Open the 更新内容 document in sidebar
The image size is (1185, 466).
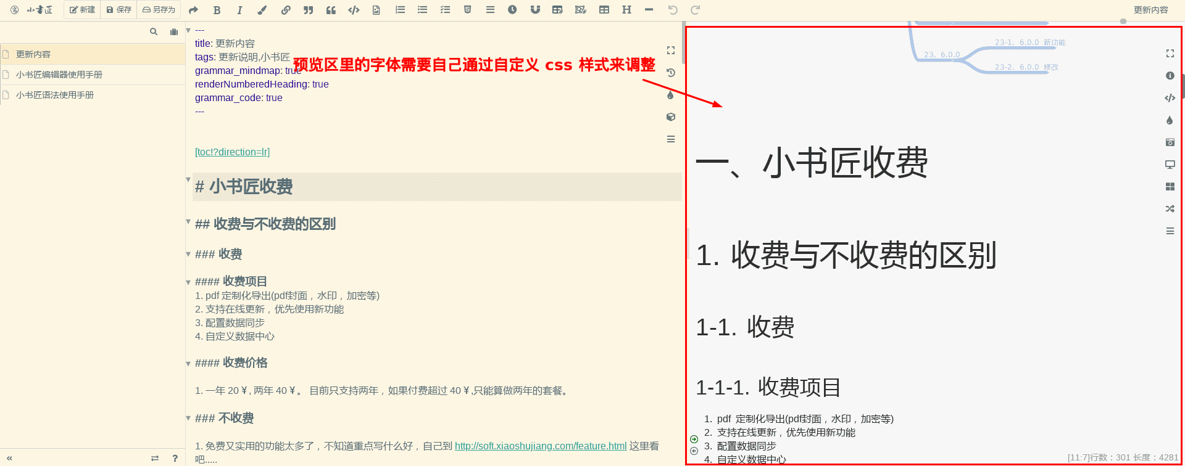(x=93, y=54)
